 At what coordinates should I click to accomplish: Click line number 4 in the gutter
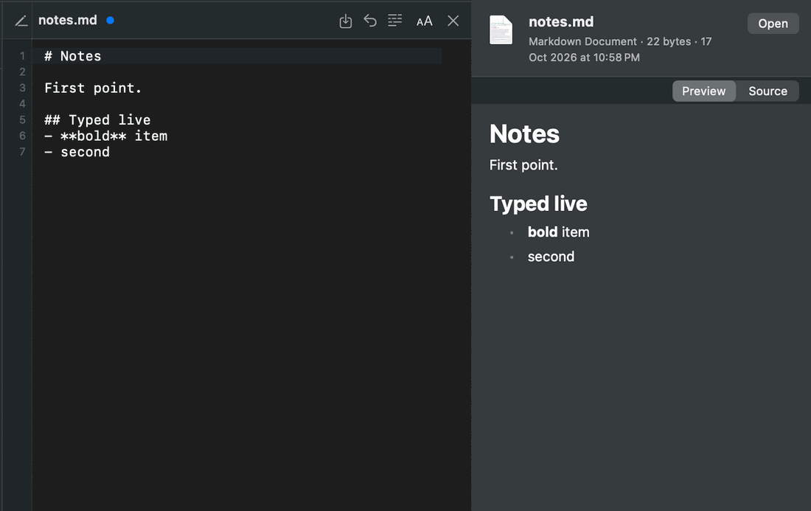pos(22,104)
